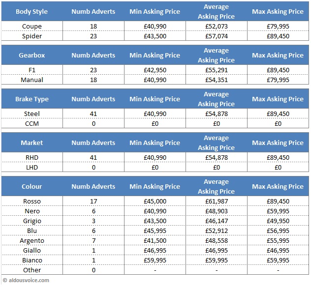
Task: Select the F1 gearbox row label
Action: [x=32, y=70]
